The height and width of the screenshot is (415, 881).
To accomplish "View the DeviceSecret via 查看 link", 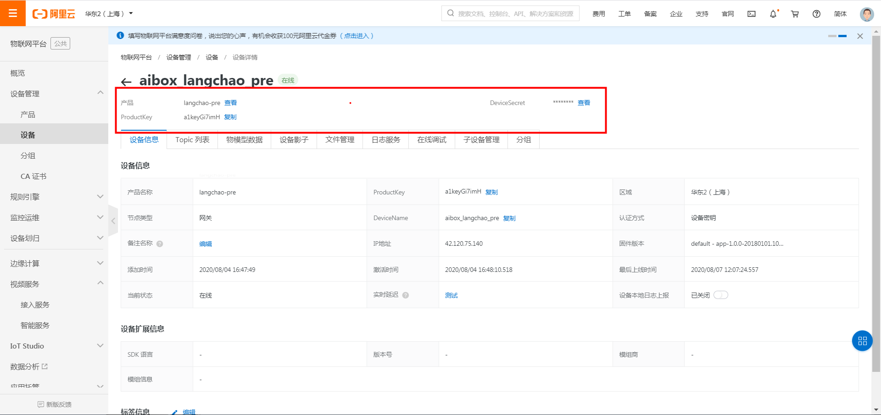I will 584,103.
